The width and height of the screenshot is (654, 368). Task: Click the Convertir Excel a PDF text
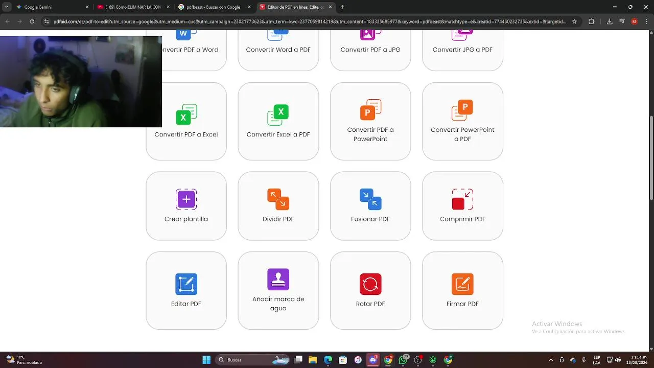pyautogui.click(x=278, y=135)
